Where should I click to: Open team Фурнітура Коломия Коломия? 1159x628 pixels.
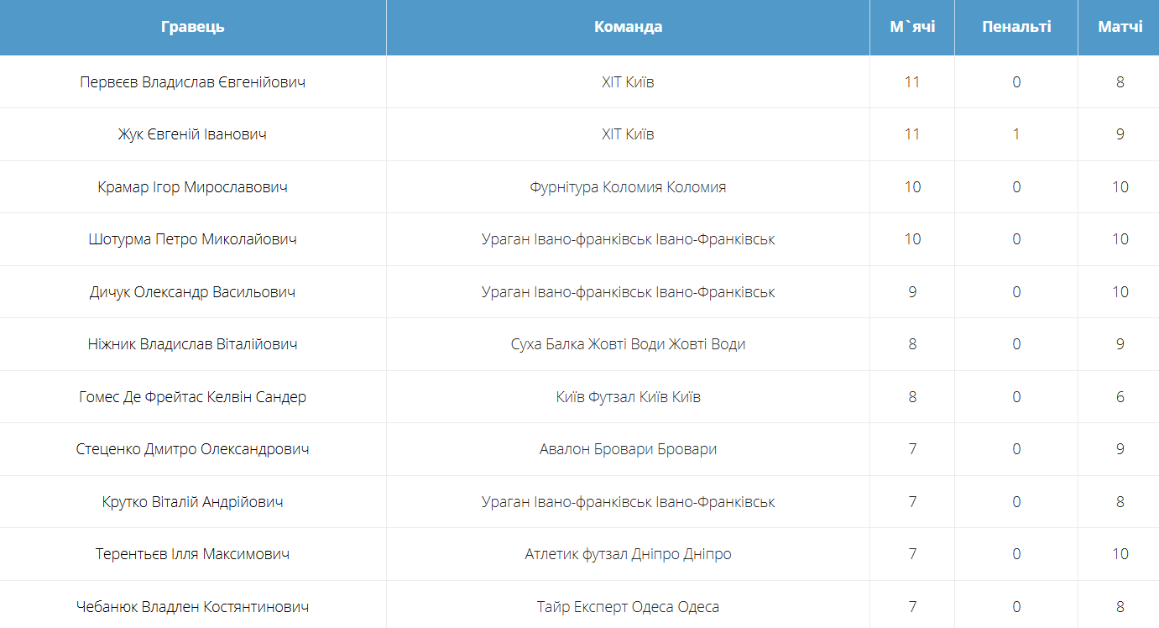[628, 187]
